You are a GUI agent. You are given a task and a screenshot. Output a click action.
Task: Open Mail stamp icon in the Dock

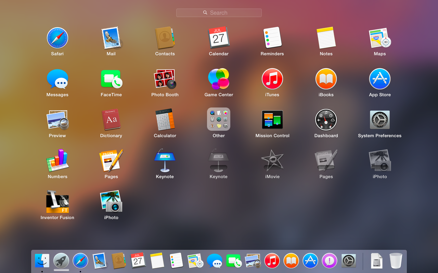[100, 261]
